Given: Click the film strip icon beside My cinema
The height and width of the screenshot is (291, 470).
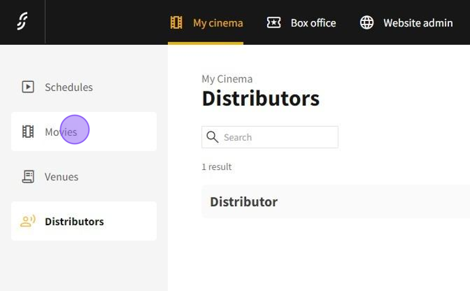Looking at the screenshot, I should tap(177, 23).
